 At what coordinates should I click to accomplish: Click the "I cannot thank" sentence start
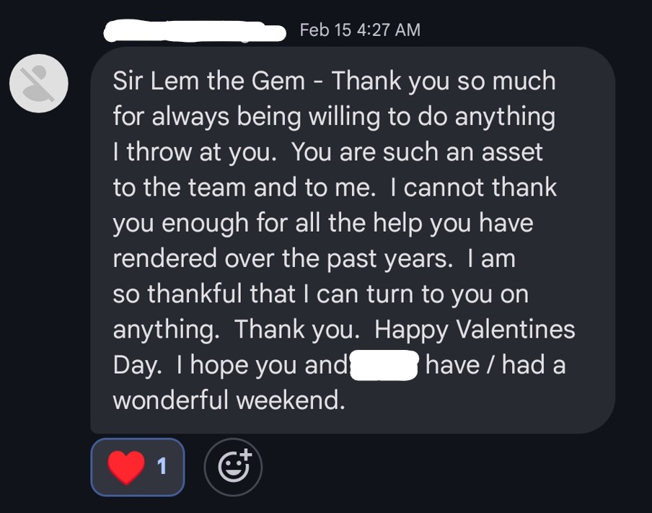pos(473,188)
